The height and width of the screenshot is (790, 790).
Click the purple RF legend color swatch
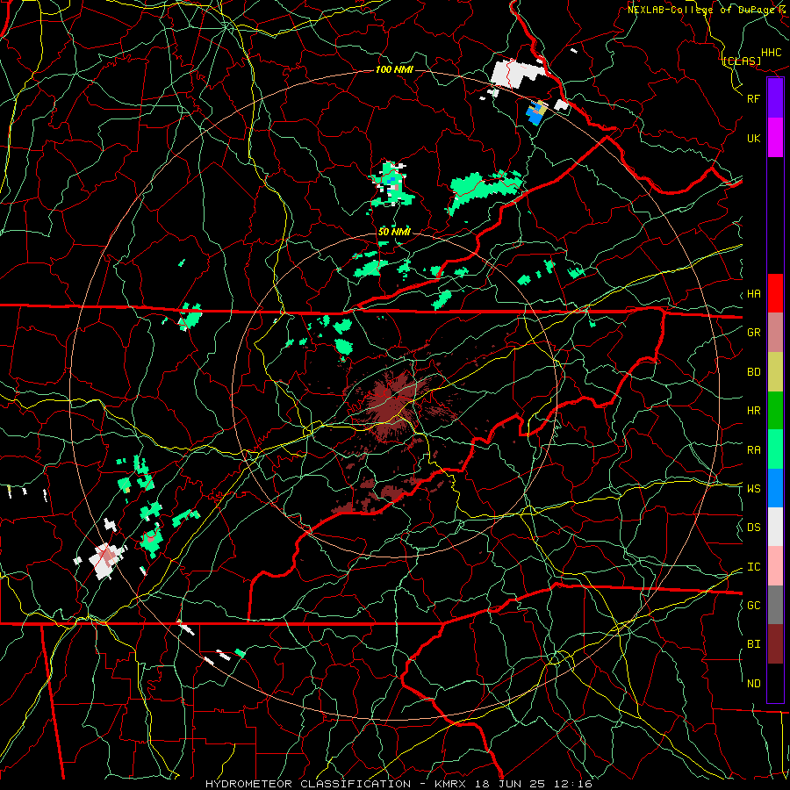coord(775,98)
